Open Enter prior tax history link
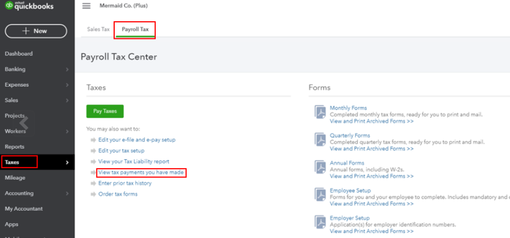This screenshot has height=238, width=510. 125,183
